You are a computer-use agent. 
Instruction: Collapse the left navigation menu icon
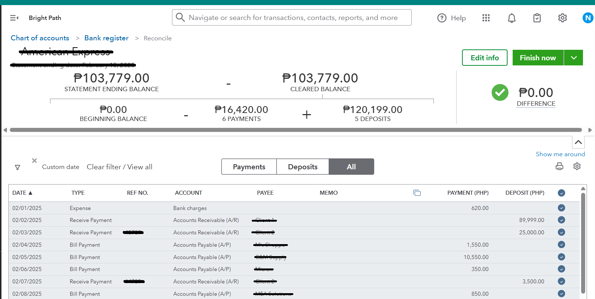pyautogui.click(x=14, y=18)
